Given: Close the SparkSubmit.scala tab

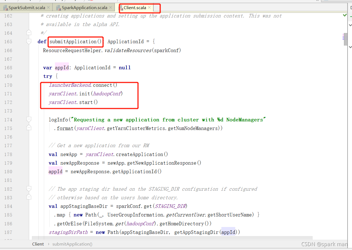Looking at the screenshot, I should pos(48,8).
